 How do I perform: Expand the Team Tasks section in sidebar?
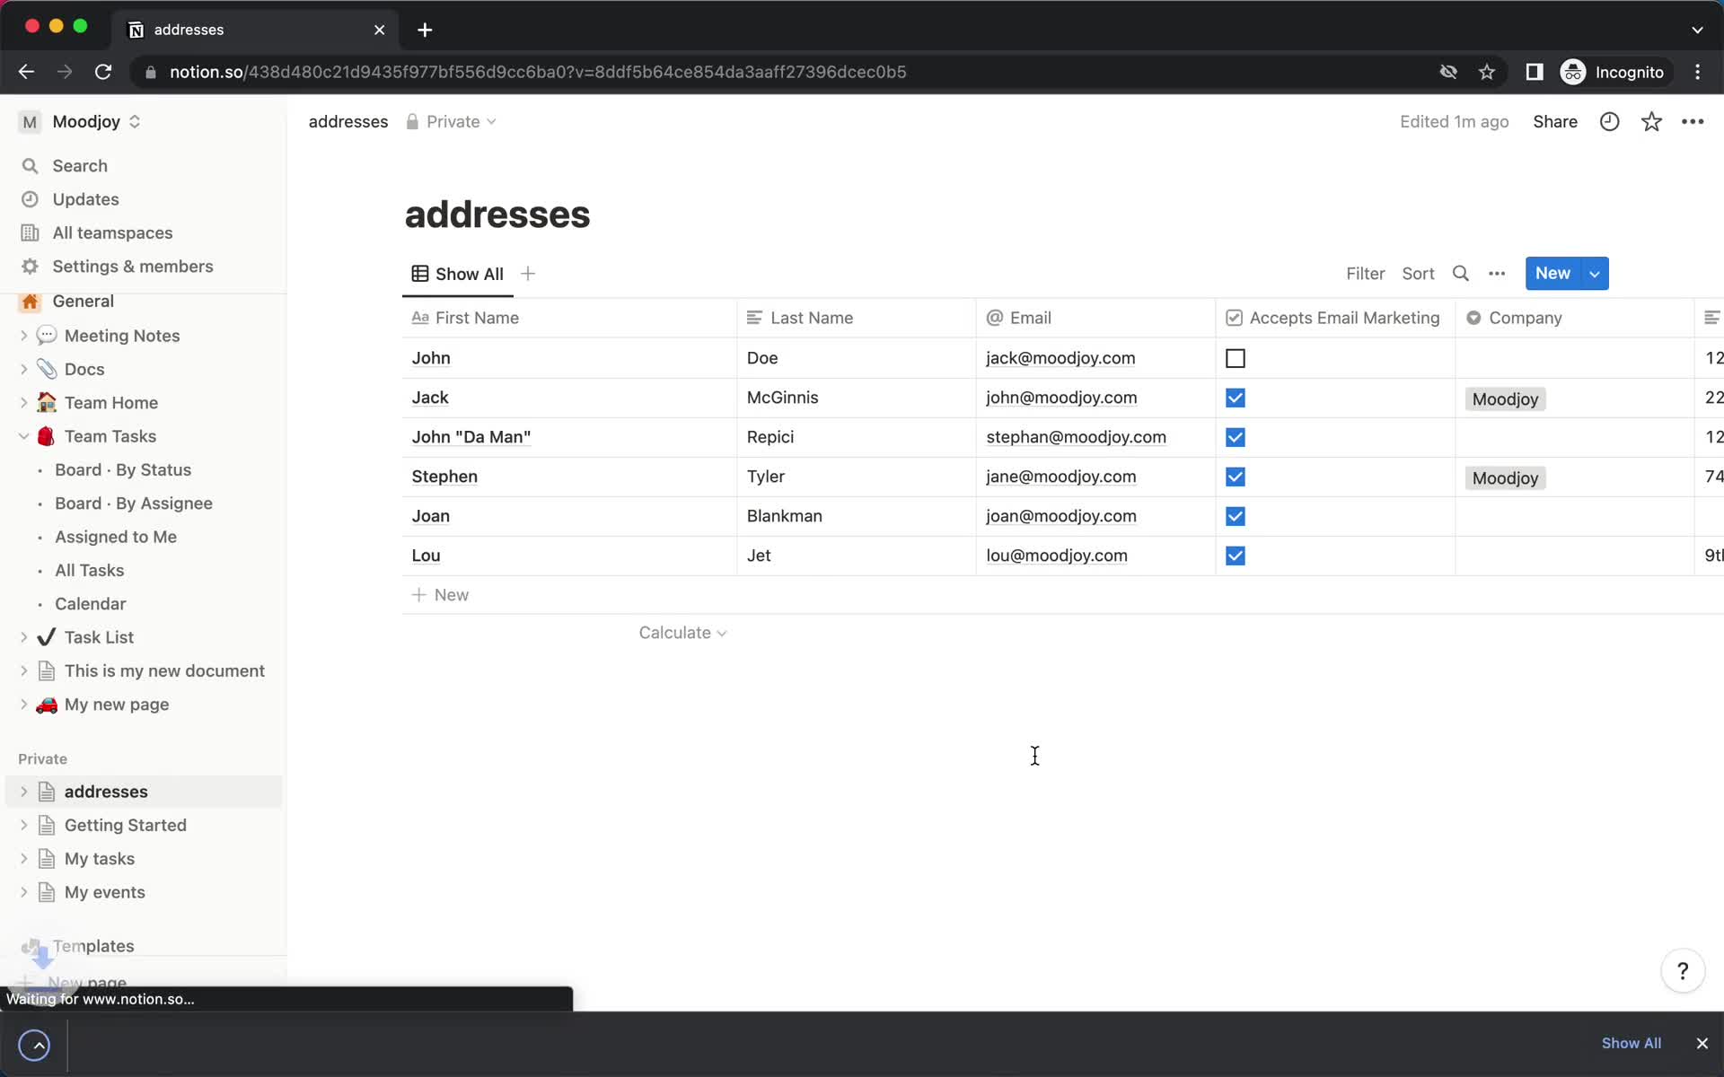[23, 435]
